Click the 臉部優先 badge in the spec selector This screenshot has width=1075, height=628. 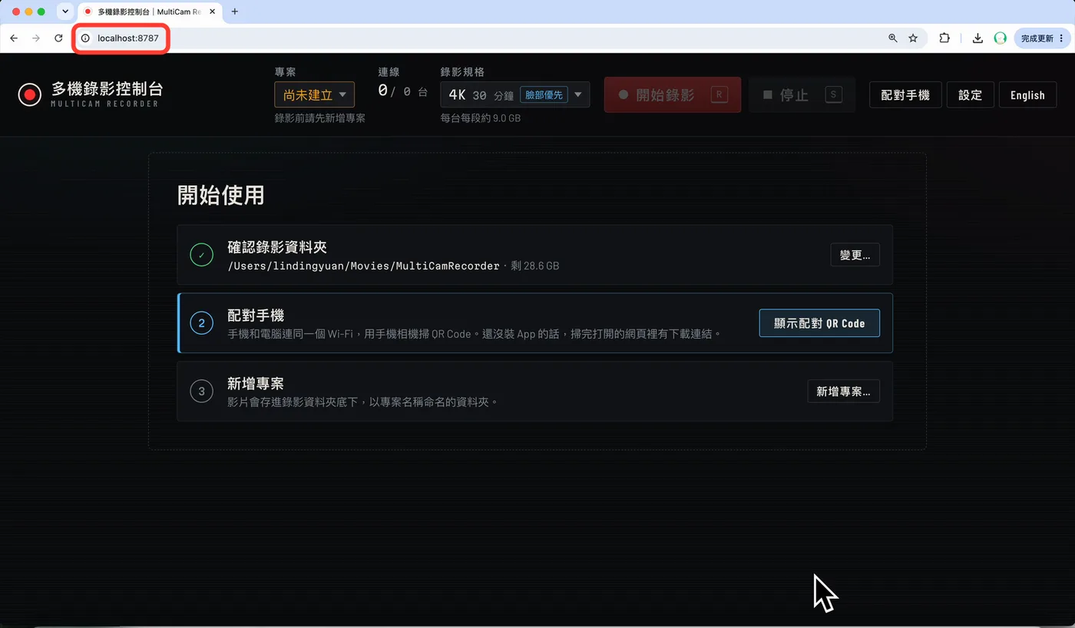coord(544,95)
